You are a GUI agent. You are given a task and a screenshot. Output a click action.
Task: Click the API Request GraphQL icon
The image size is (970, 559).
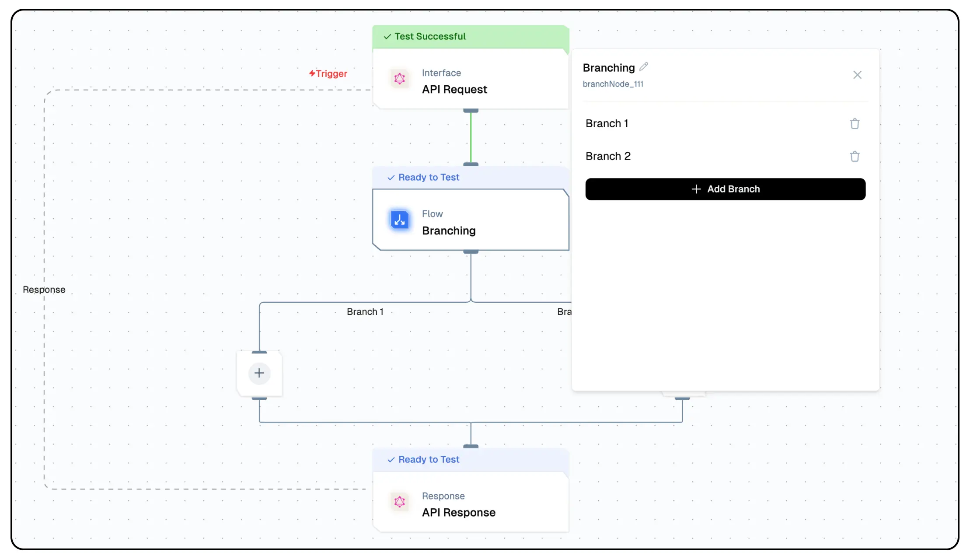pyautogui.click(x=399, y=79)
